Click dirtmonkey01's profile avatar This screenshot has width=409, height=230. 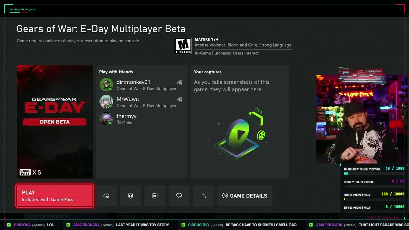coord(106,85)
